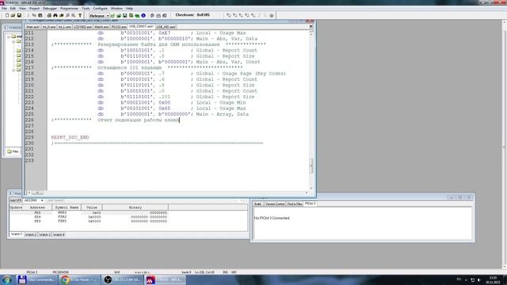Open the Debugger menu
507x285 pixels.
point(49,9)
